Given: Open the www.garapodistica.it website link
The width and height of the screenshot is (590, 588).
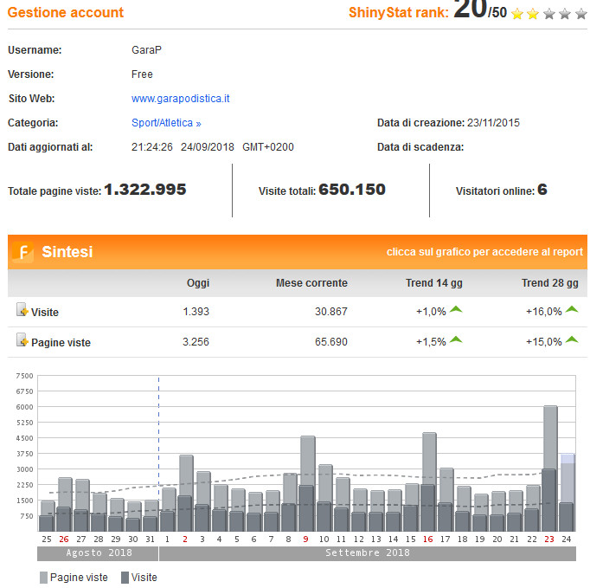Looking at the screenshot, I should (x=180, y=99).
